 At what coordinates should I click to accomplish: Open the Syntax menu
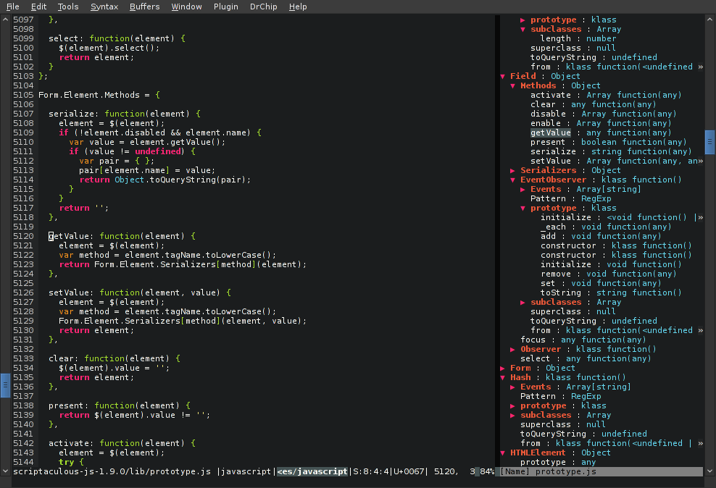(104, 7)
